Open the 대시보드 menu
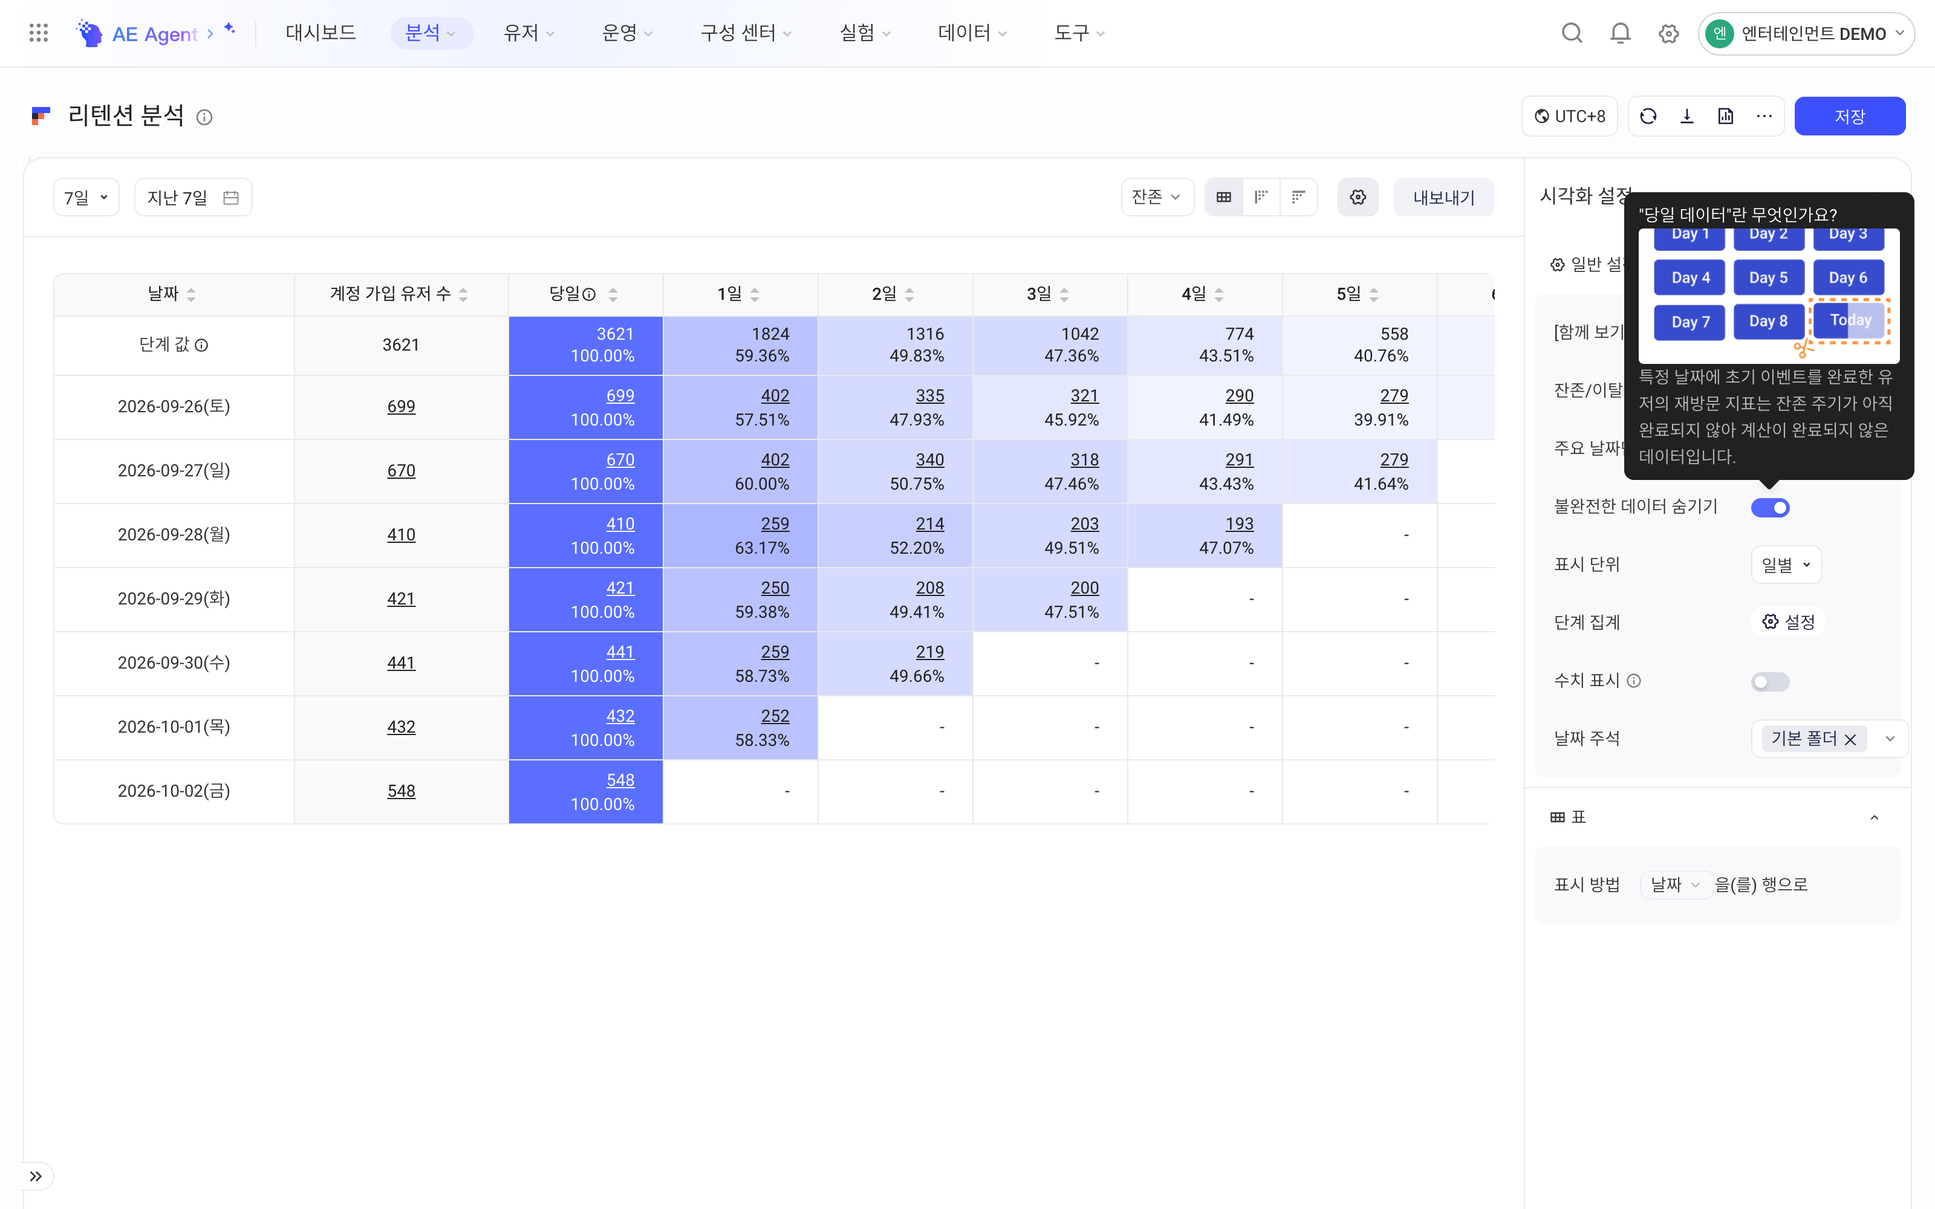 pos(320,33)
